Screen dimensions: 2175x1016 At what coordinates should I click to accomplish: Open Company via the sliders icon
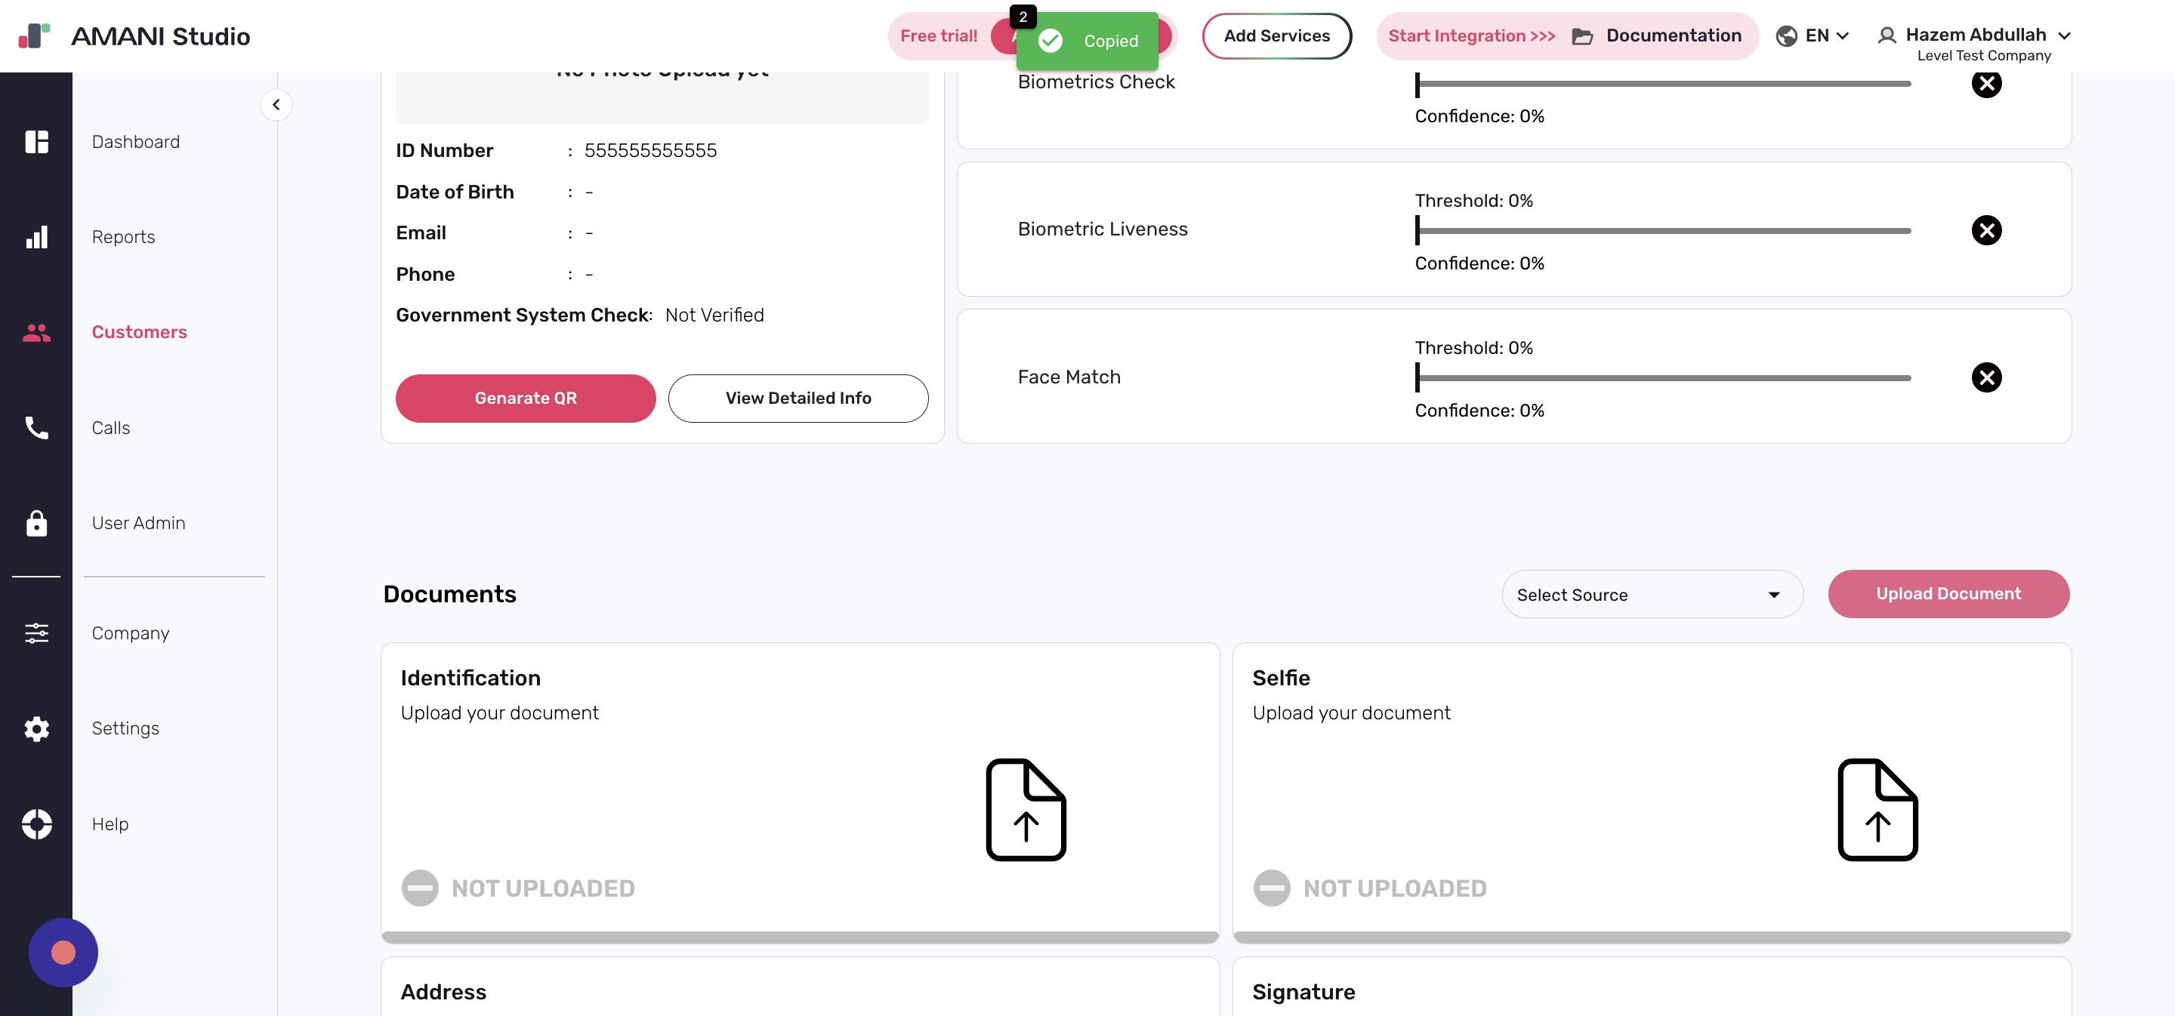point(36,633)
